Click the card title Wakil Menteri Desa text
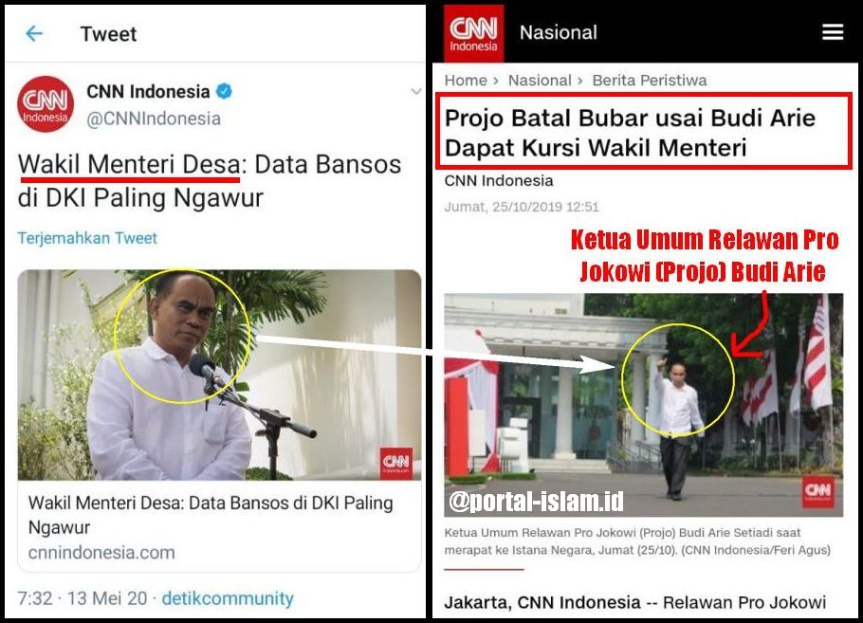Image resolution: width=863 pixels, height=623 pixels. pyautogui.click(x=211, y=515)
